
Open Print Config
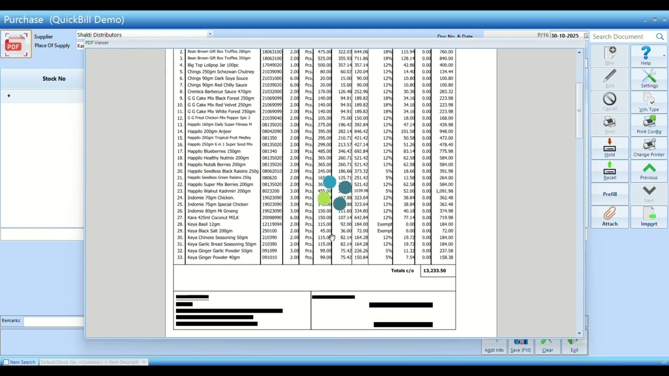pyautogui.click(x=649, y=125)
